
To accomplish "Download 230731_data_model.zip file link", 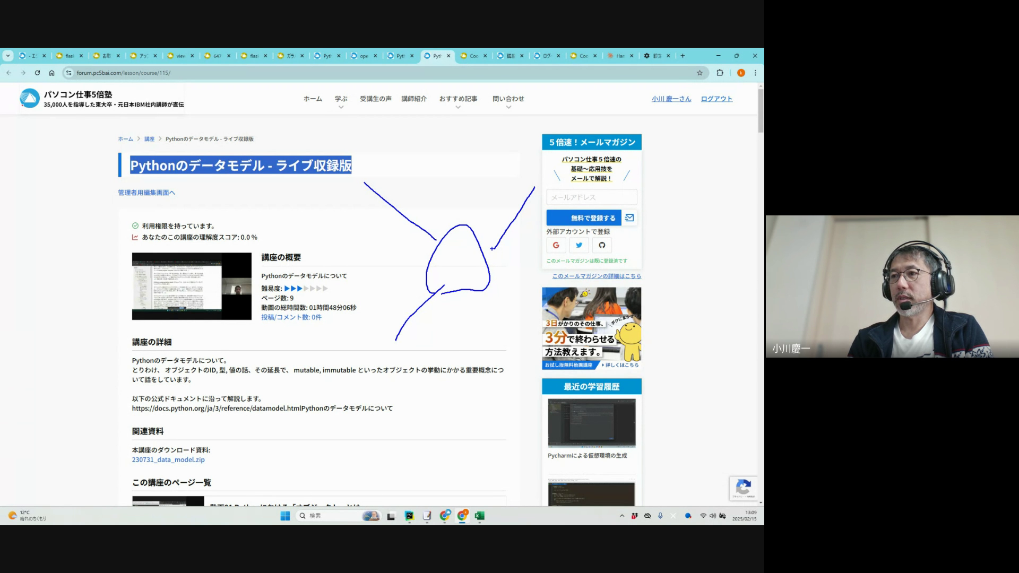I will (x=168, y=459).
